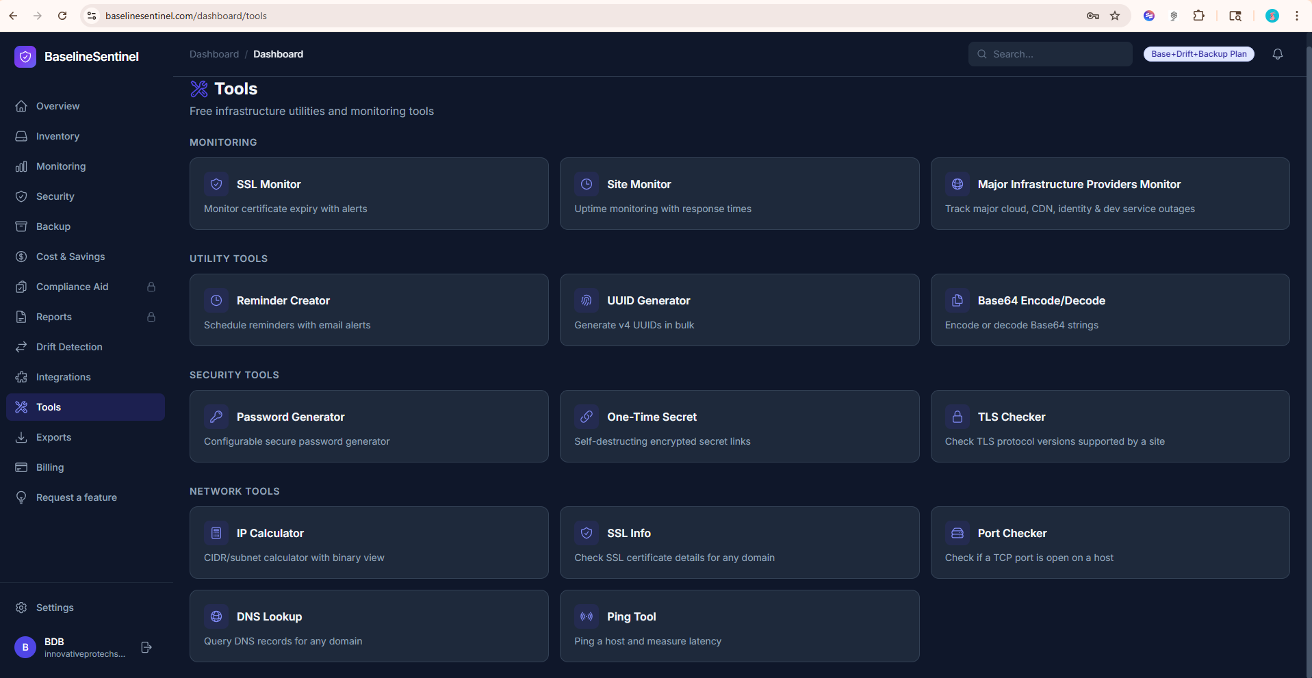Click the One-Time Secret link icon
Image resolution: width=1312 pixels, height=678 pixels.
[x=587, y=417]
